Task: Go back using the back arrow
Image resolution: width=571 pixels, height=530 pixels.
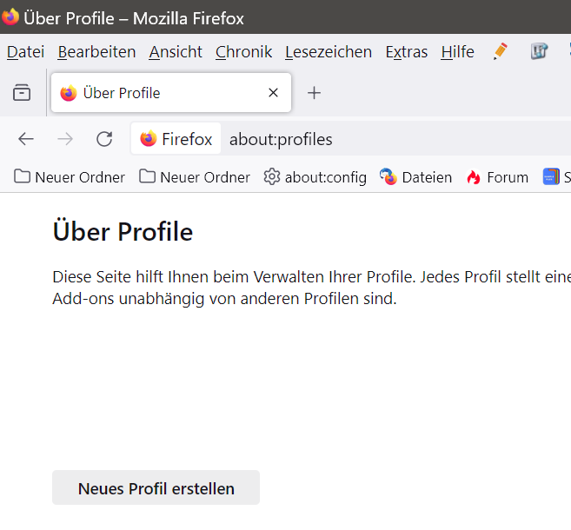Action: [26, 139]
